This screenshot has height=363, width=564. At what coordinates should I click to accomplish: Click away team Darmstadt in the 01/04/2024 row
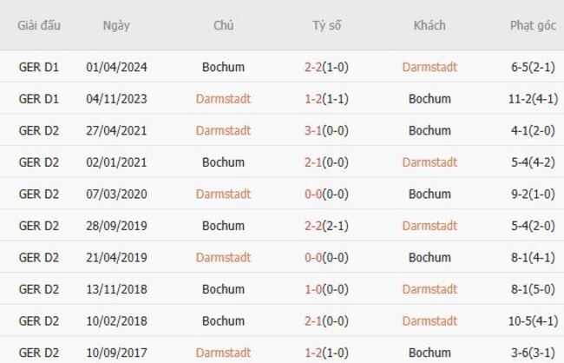pos(430,67)
